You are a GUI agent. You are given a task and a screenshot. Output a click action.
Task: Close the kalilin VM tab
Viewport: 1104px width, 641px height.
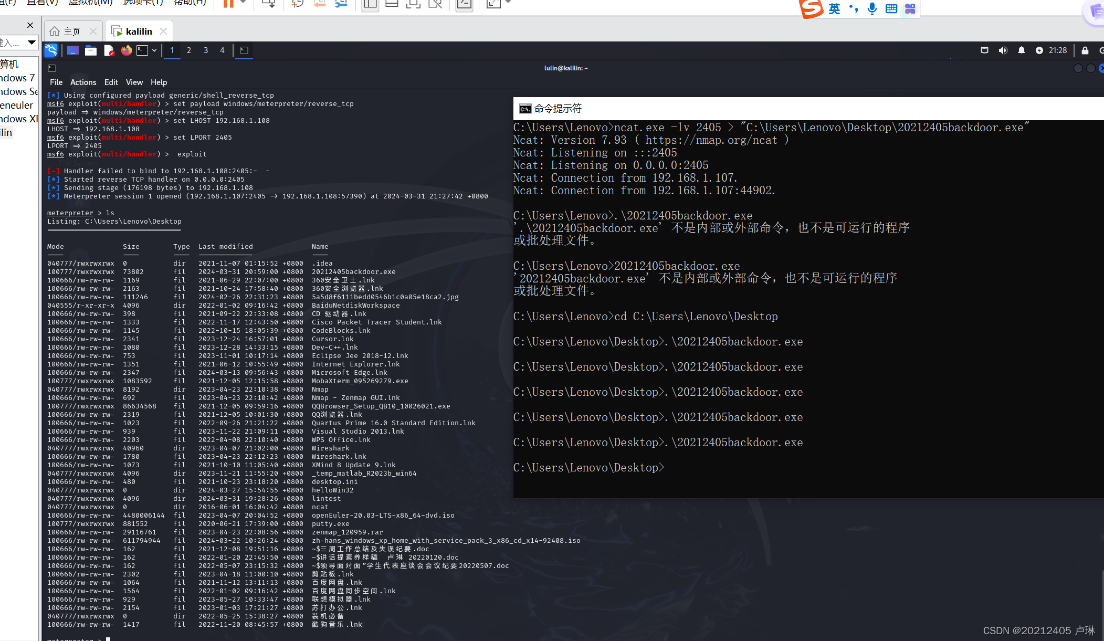click(164, 31)
